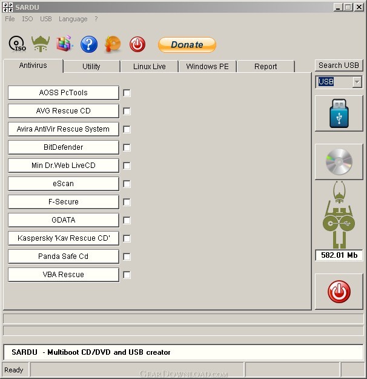Open the Language menu
This screenshot has width=367, height=379.
coord(73,19)
